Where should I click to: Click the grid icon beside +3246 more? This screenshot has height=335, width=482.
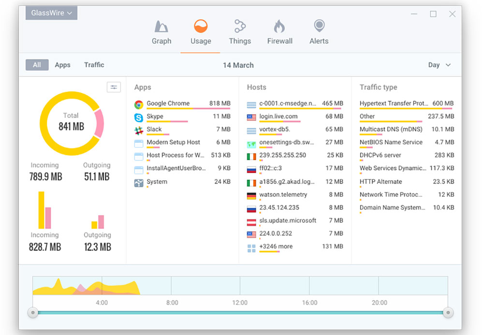pyautogui.click(x=251, y=248)
